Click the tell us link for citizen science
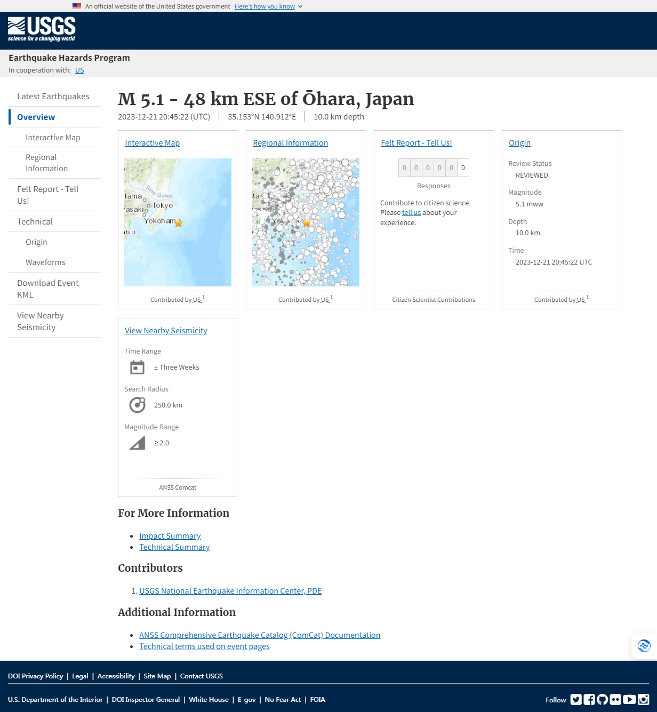Viewport: 657px width, 712px height. pyautogui.click(x=411, y=212)
